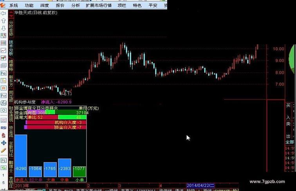Viewport: 296px width, 191px height.
Task: Open the F10 company info icon
Action: [x=4, y=73]
